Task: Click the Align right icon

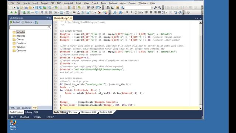Action: coord(155,12)
